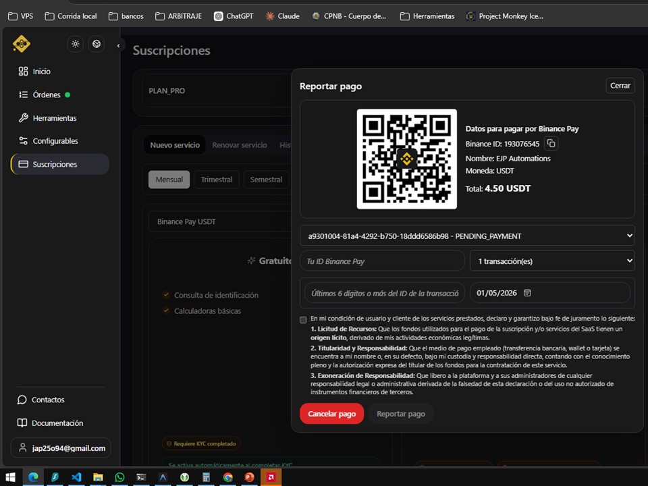Select the Trimestral billing period

point(217,180)
